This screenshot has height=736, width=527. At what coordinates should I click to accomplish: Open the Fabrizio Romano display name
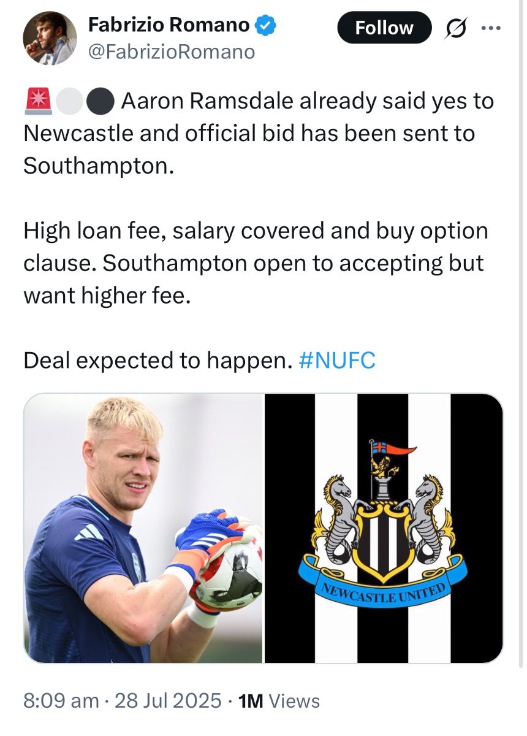pyautogui.click(x=169, y=25)
